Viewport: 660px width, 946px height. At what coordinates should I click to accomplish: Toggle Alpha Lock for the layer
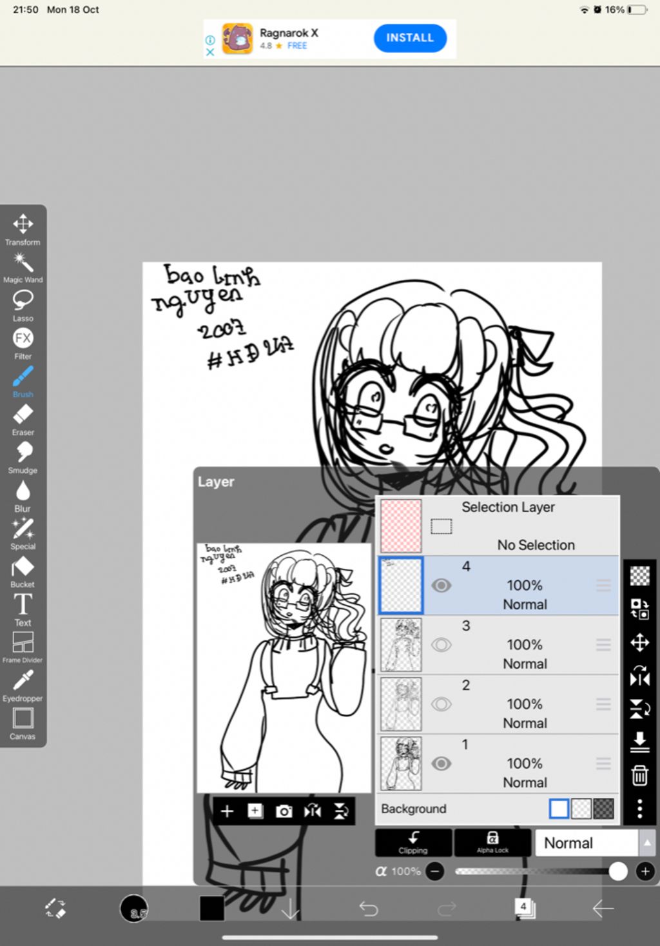(x=492, y=842)
